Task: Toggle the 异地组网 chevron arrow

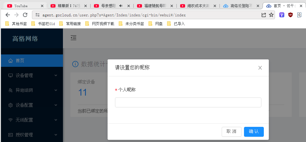Action: click(x=56, y=90)
